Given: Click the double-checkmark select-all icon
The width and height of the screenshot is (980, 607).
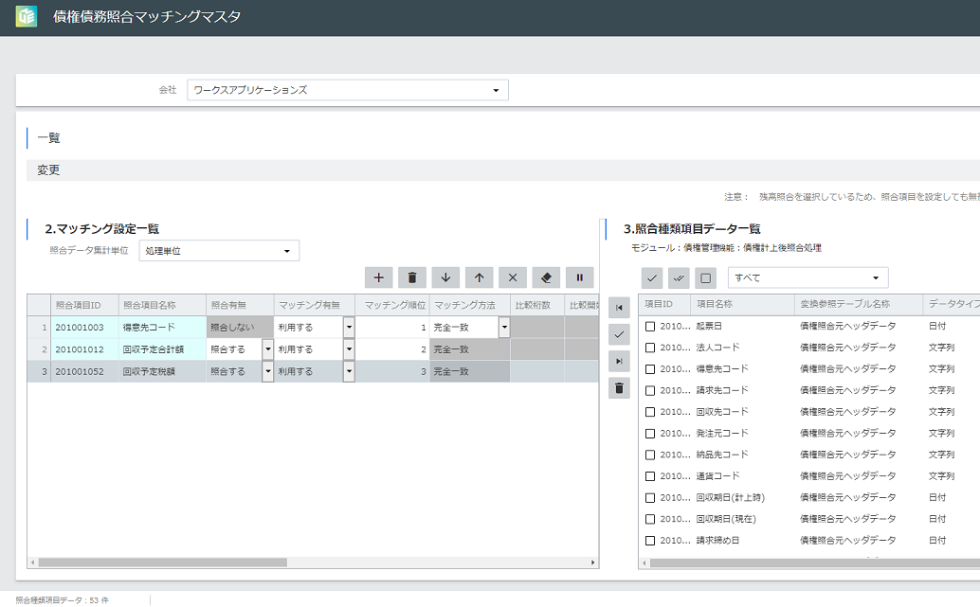Looking at the screenshot, I should [x=679, y=277].
